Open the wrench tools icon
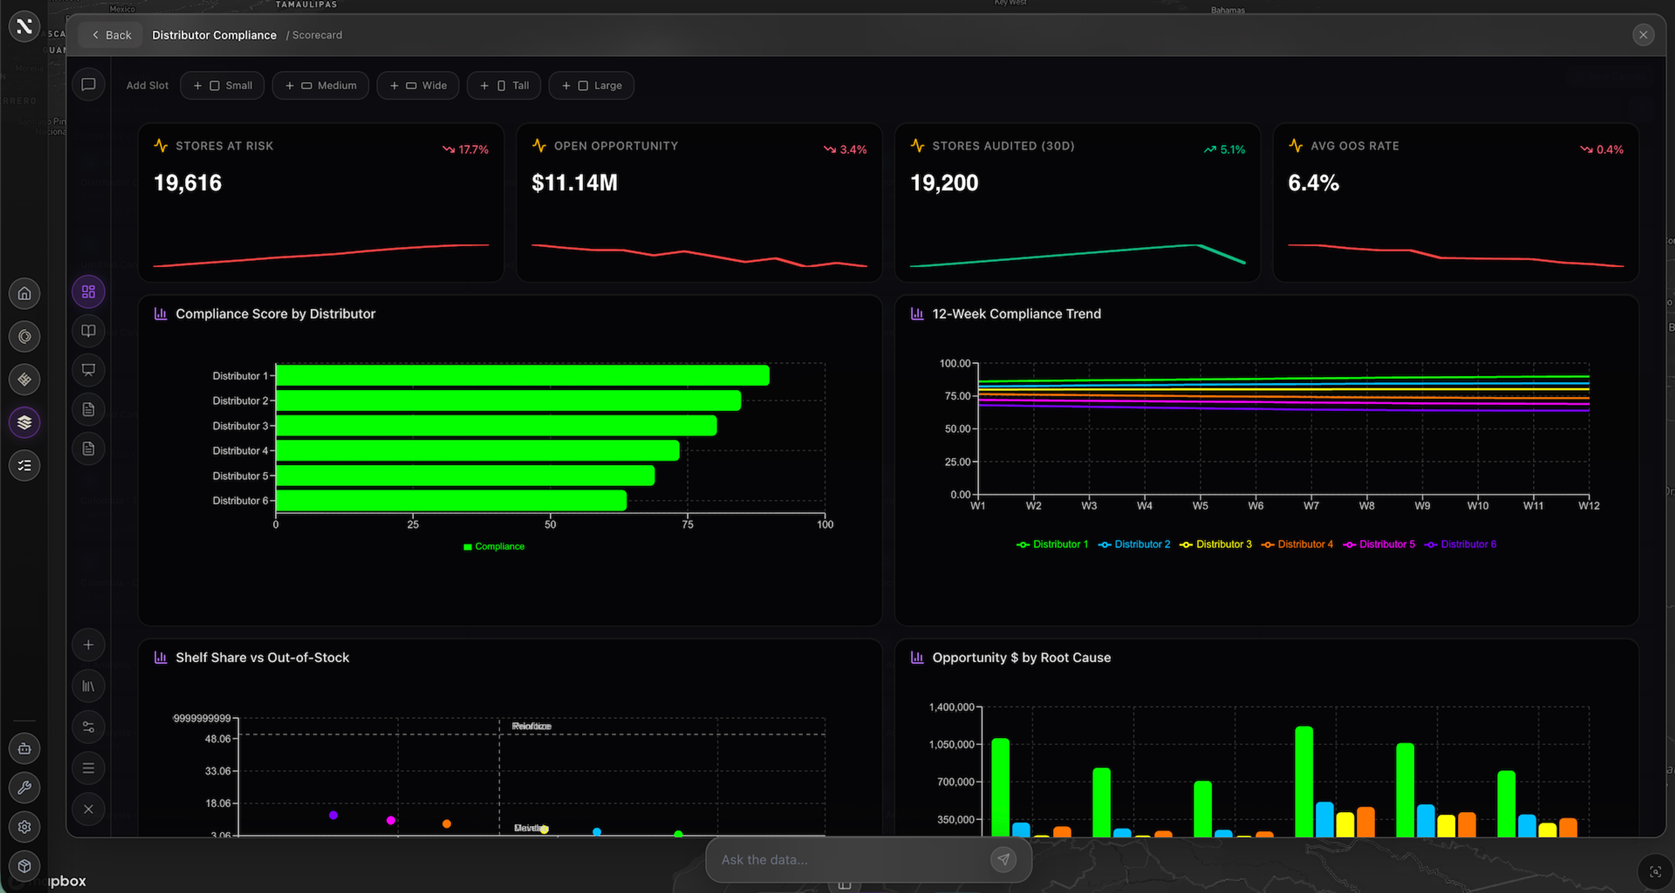 pos(24,788)
